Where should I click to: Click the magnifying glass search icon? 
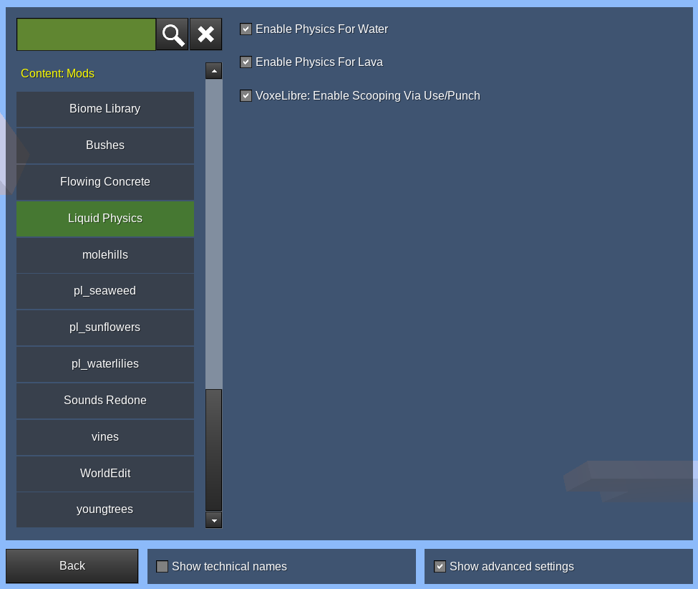(172, 34)
